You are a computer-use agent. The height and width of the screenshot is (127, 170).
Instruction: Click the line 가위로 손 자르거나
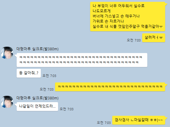point(108,21)
